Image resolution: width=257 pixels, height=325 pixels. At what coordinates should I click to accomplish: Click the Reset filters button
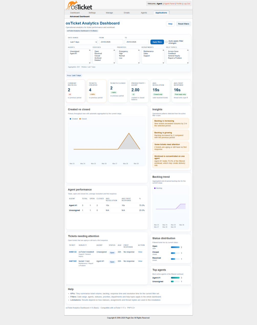click(x=184, y=24)
